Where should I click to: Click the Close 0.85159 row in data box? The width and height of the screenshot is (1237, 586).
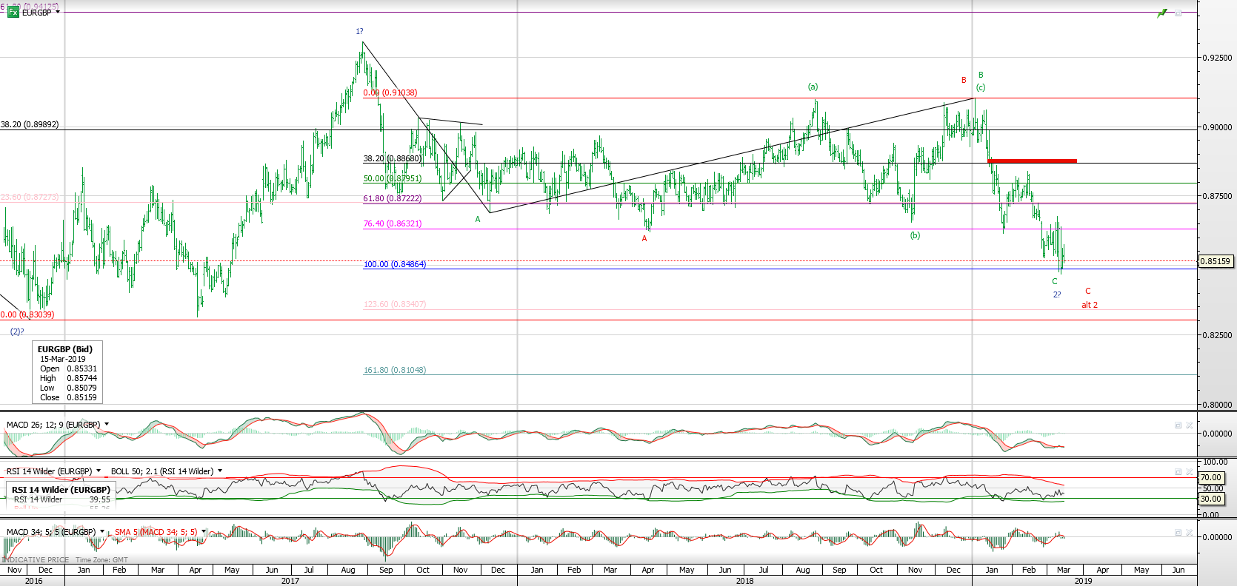coord(68,397)
